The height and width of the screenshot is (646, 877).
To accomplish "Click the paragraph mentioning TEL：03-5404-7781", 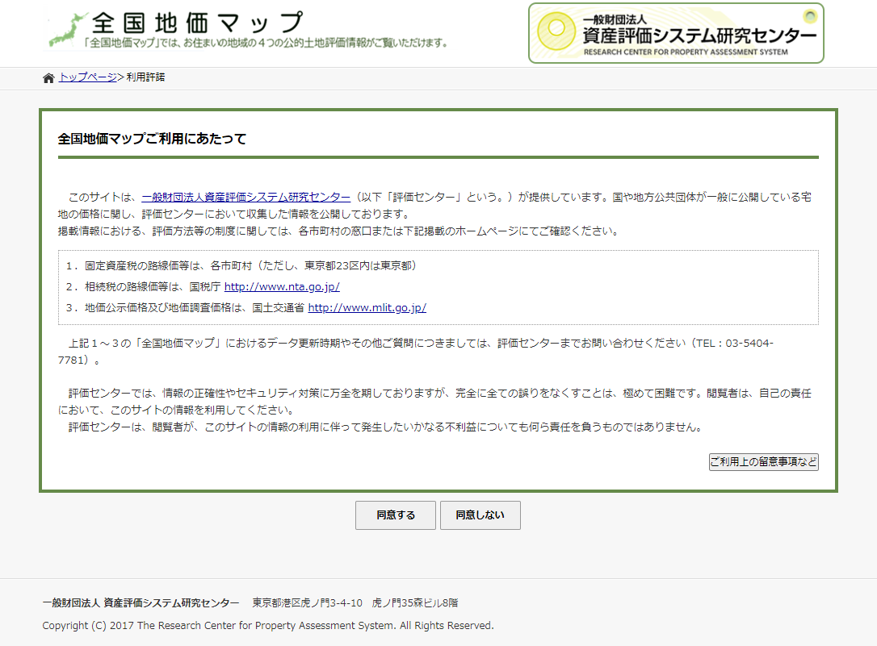I will click(416, 352).
